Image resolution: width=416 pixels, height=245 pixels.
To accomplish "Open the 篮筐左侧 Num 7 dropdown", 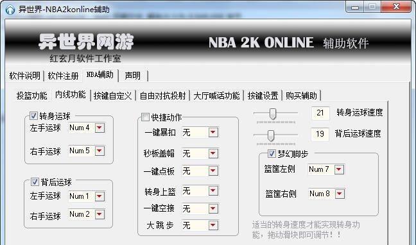I will click(x=339, y=169).
